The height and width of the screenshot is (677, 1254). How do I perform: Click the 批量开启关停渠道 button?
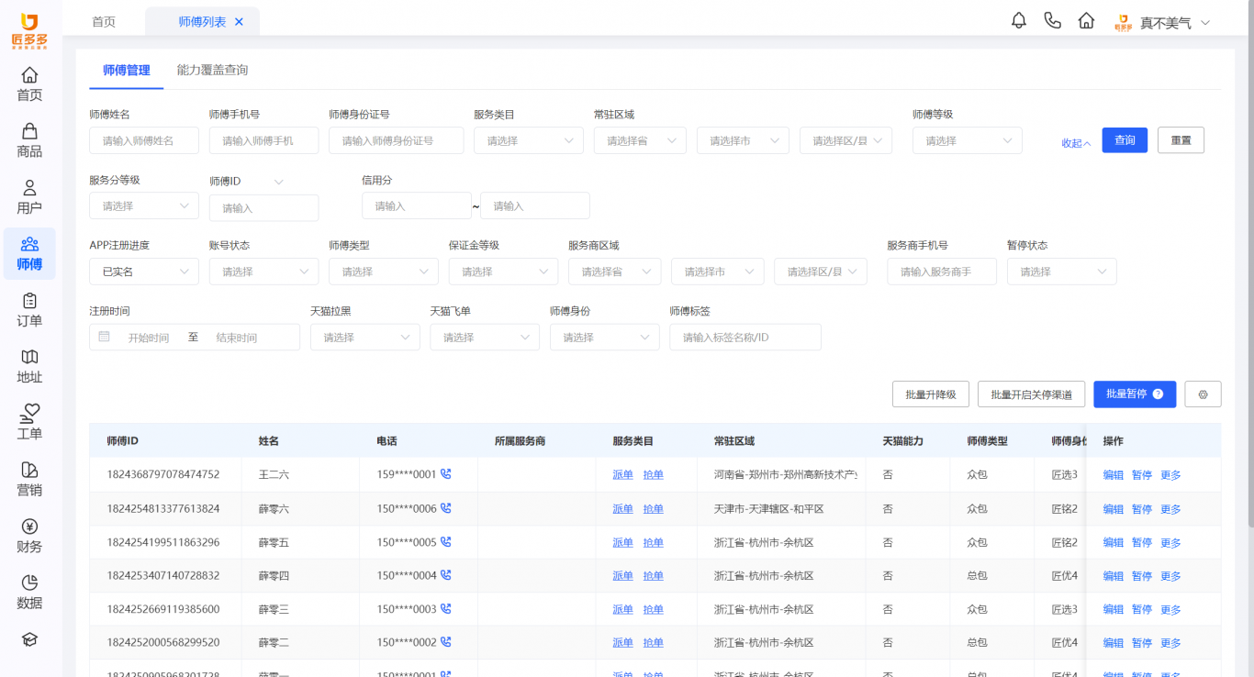click(1031, 394)
